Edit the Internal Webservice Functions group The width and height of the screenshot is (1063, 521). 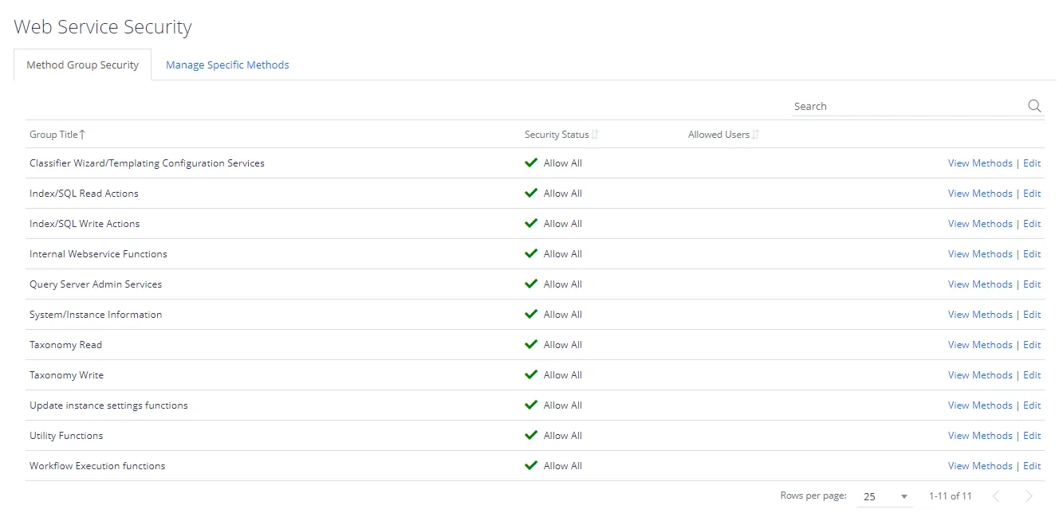[x=1032, y=254]
